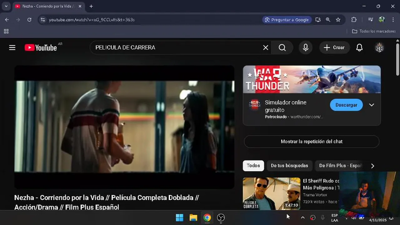The width and height of the screenshot is (400, 225).
Task: Open the warthunder.com sponsored link
Action: (307, 117)
